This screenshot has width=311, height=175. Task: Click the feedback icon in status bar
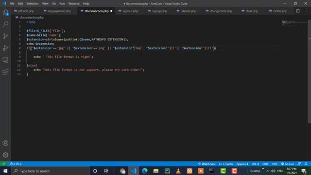coord(299,164)
